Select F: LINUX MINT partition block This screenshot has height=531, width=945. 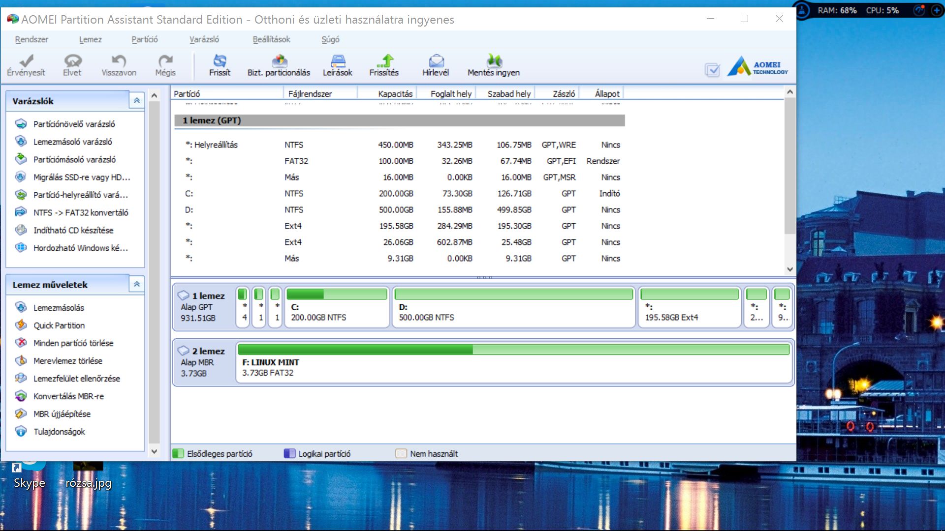(x=514, y=363)
